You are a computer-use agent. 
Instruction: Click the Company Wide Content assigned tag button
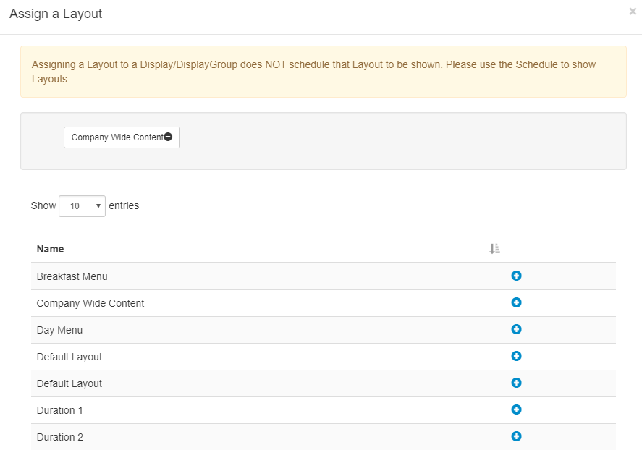[117, 137]
